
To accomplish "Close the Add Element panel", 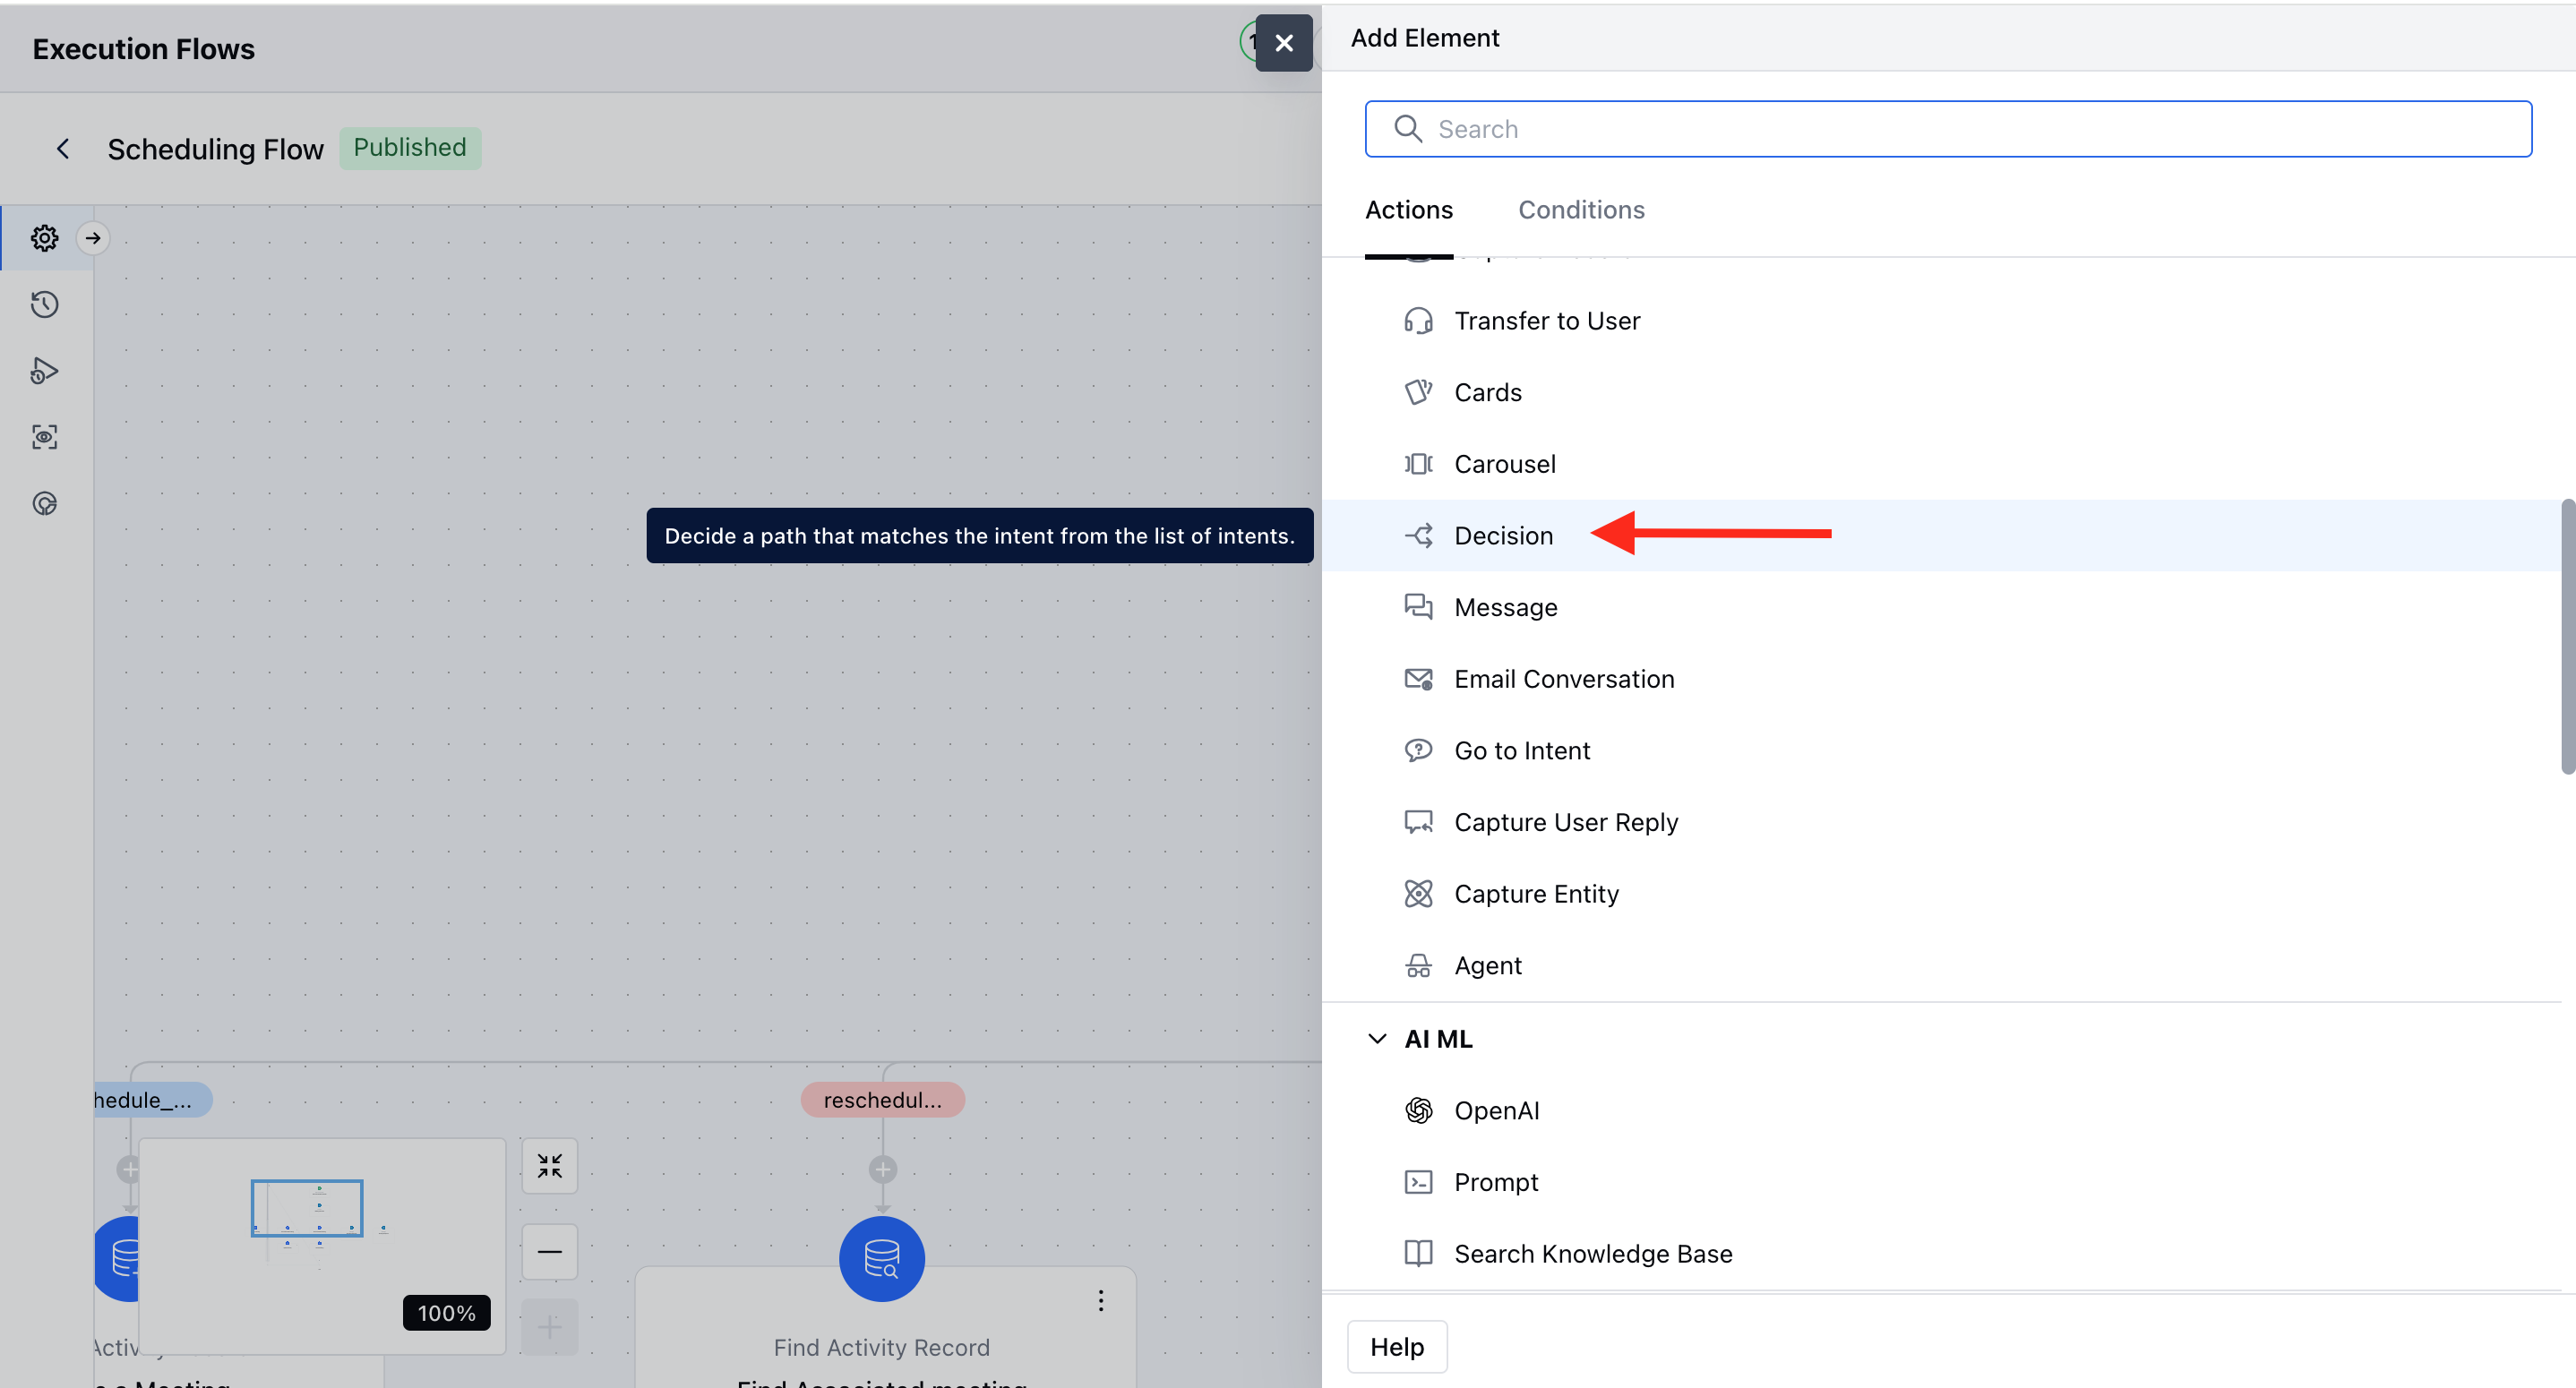I will (1283, 43).
